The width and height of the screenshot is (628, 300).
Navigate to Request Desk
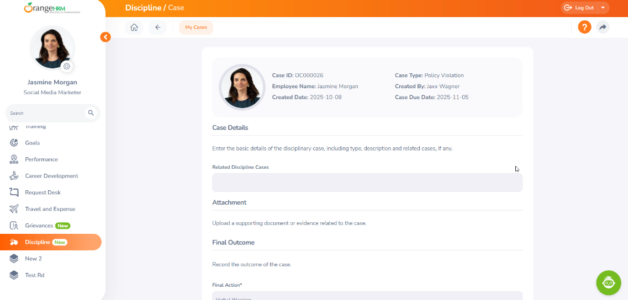(x=43, y=192)
